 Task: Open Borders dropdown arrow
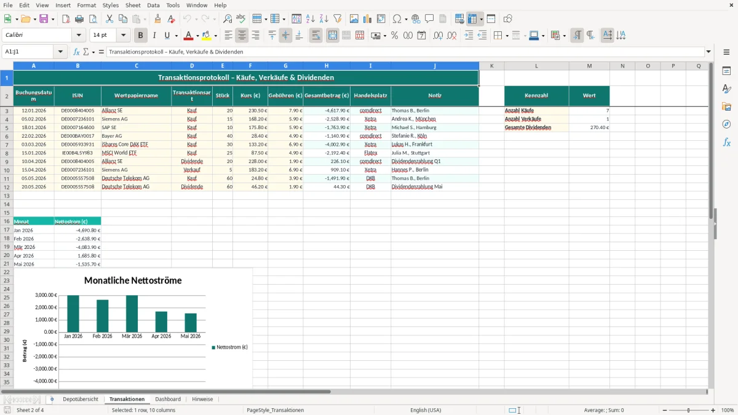509,36
